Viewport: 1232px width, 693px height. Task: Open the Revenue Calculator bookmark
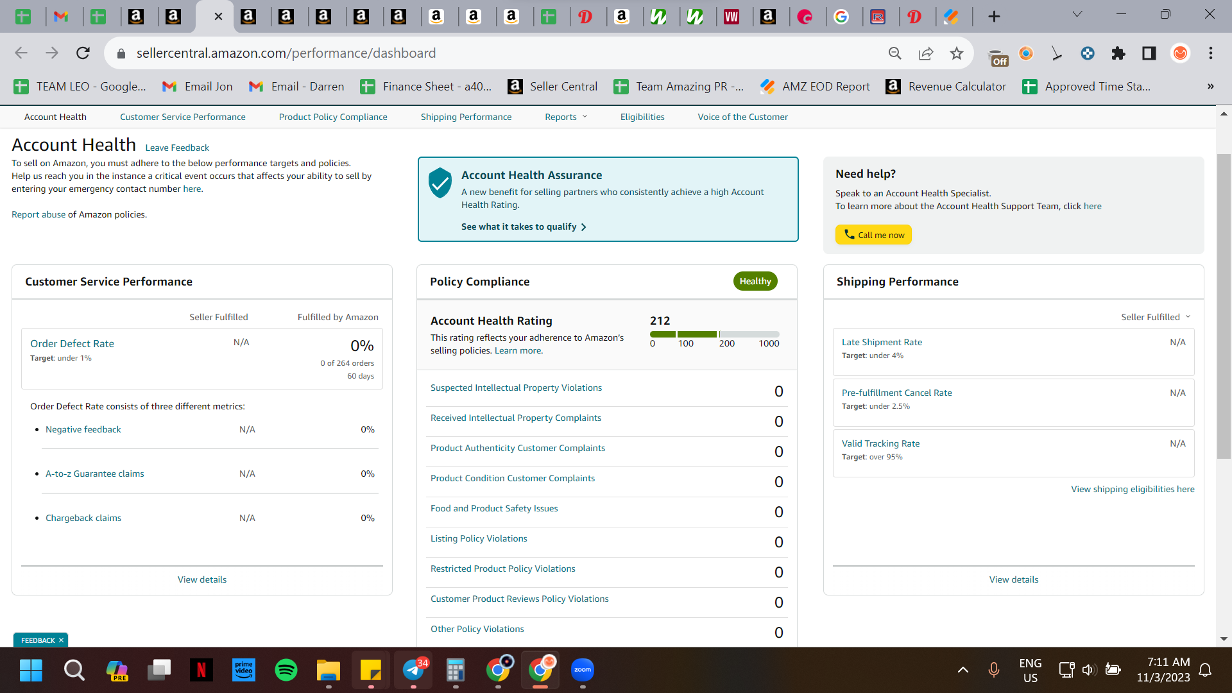tap(946, 87)
